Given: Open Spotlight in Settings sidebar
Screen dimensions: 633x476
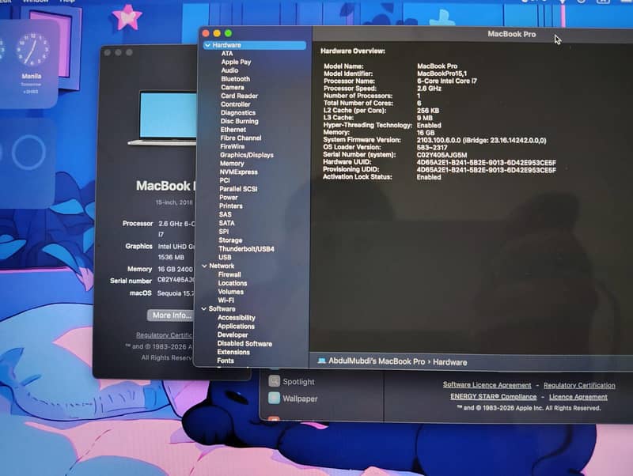Looking at the screenshot, I should pos(291,381).
